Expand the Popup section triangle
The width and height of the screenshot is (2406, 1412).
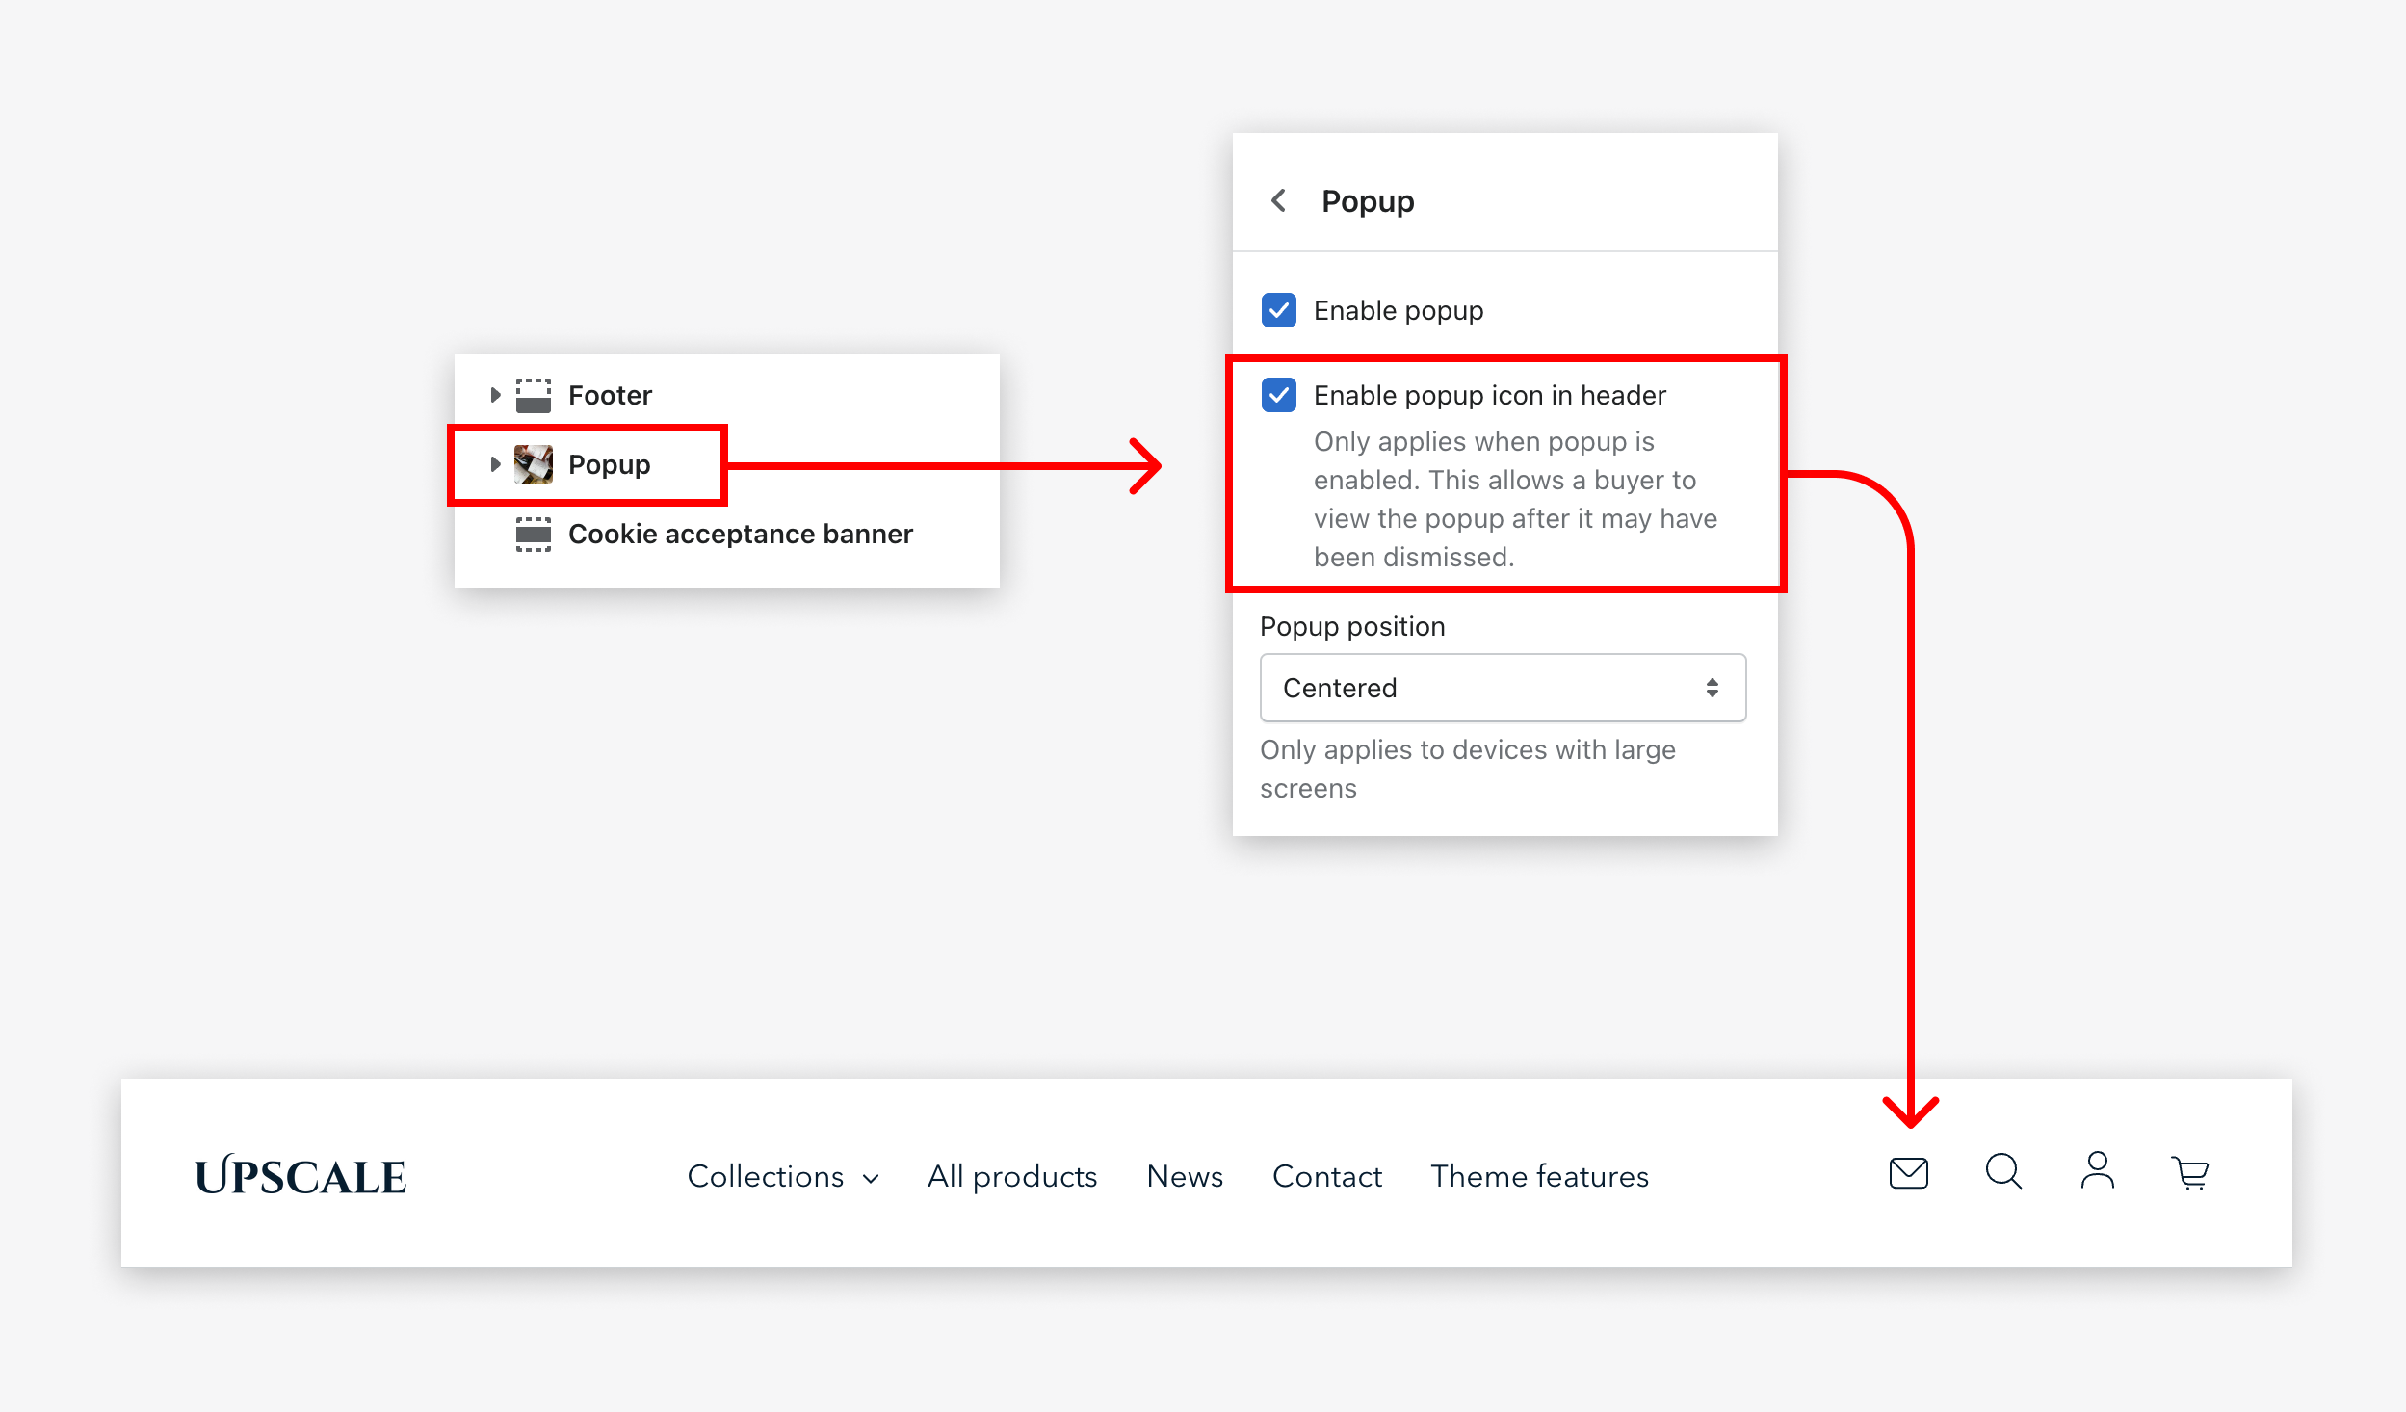pos(495,464)
